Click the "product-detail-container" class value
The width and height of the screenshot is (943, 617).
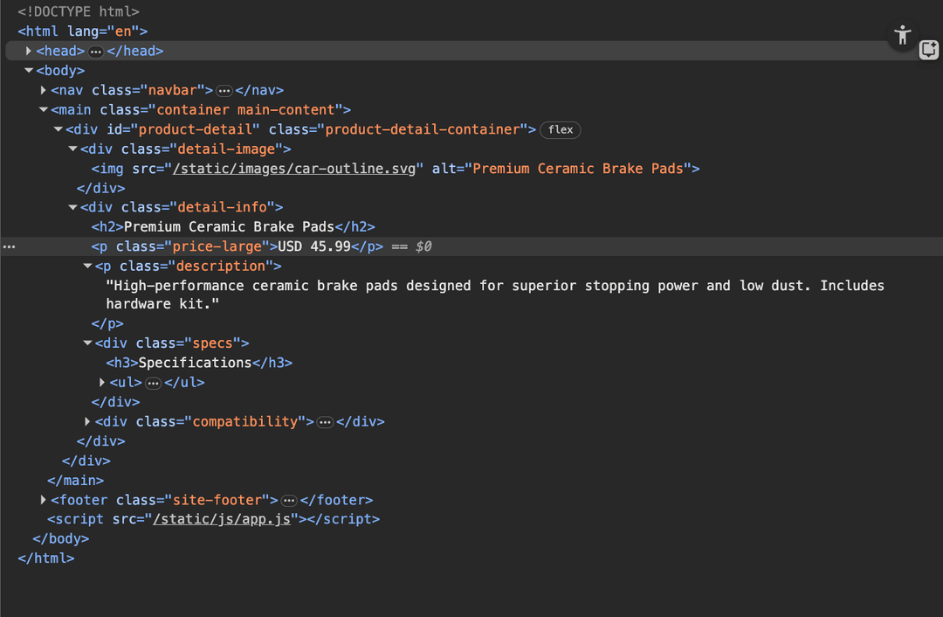(423, 129)
